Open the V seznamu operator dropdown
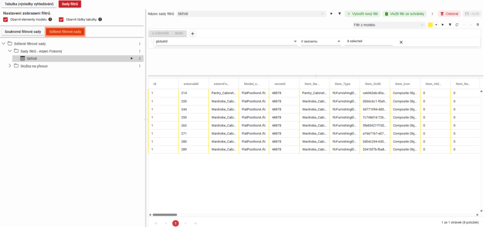The height and width of the screenshot is (227, 487). 339,42
